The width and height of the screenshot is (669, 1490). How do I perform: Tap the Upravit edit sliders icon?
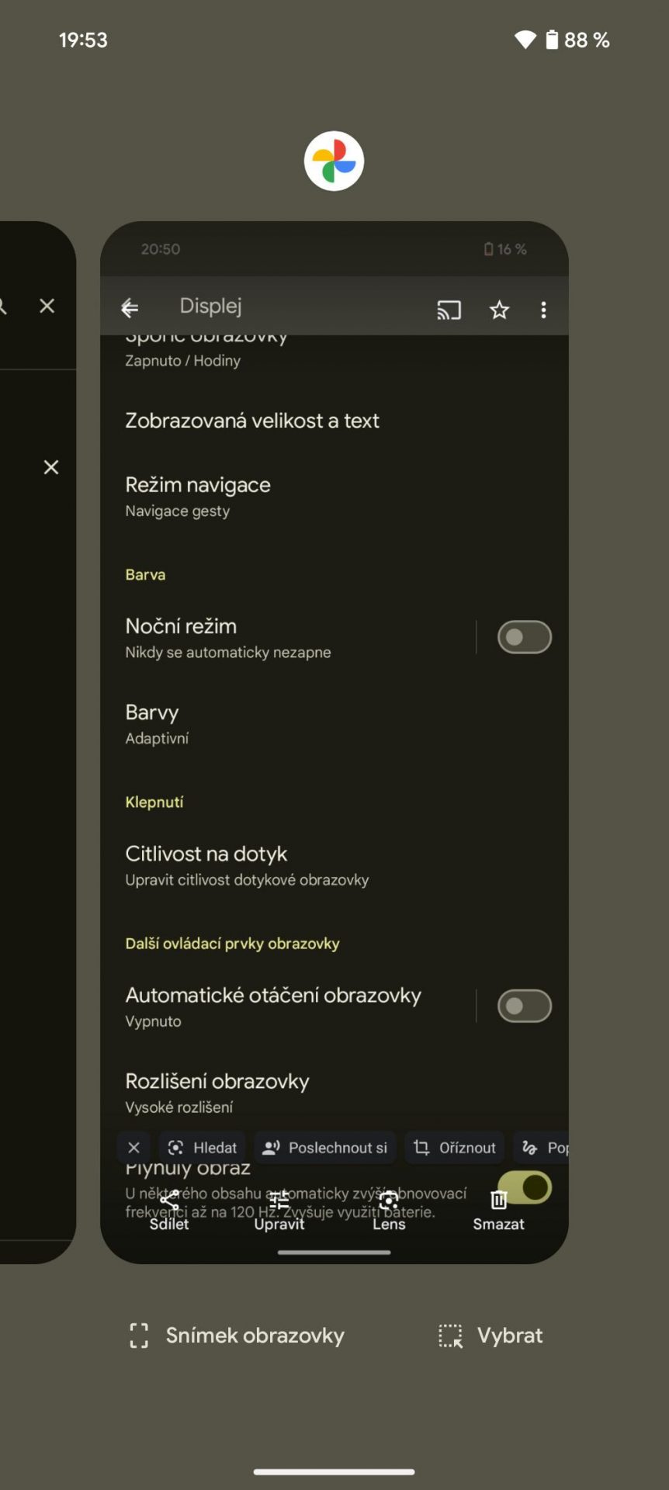click(x=279, y=1200)
